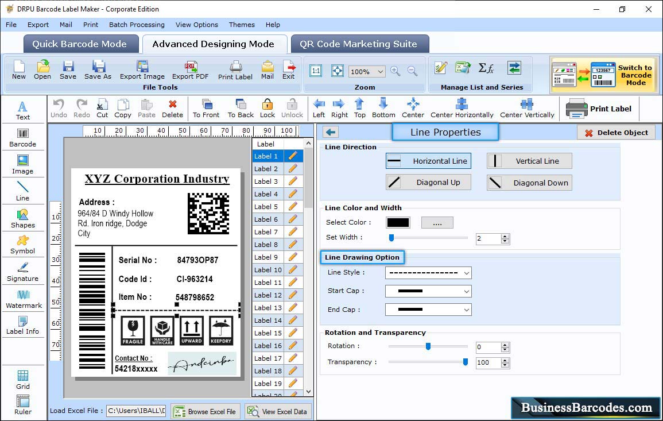The image size is (663, 421).
Task: Open color picker with dots button
Action: 437,222
